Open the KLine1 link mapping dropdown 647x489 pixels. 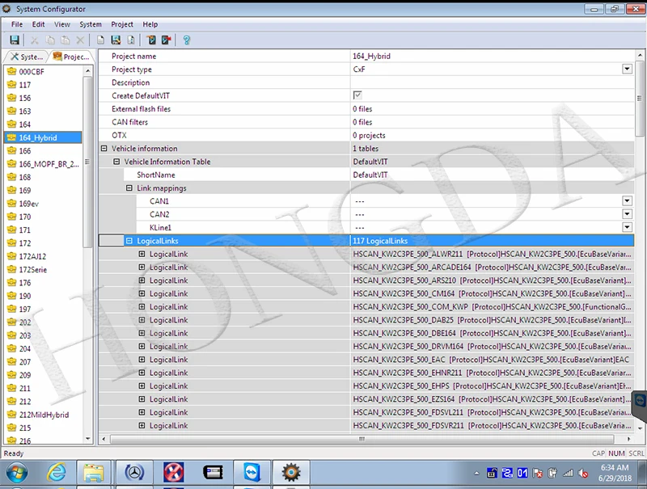pyautogui.click(x=628, y=227)
